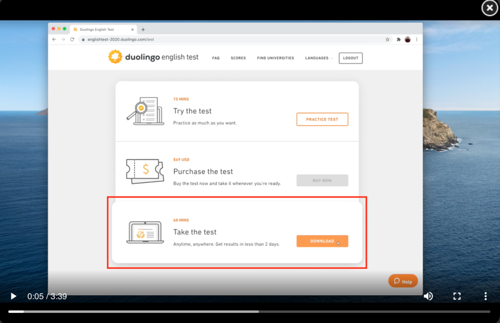The image size is (500, 323).
Task: Click the address bar URL
Action: (121, 39)
